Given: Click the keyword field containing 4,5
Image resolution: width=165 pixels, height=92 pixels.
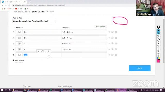Looking at the screenshot, I should click(x=42, y=38).
